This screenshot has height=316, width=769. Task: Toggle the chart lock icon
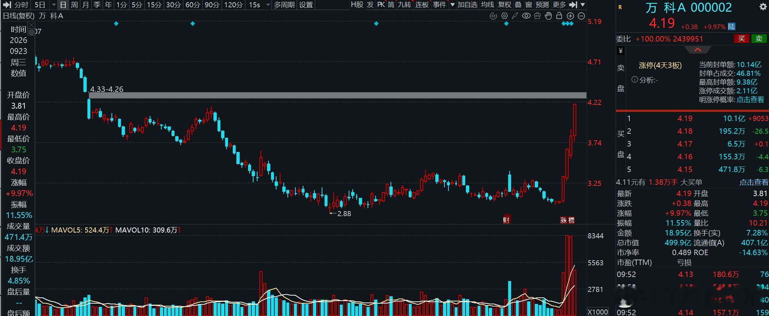click(x=559, y=16)
